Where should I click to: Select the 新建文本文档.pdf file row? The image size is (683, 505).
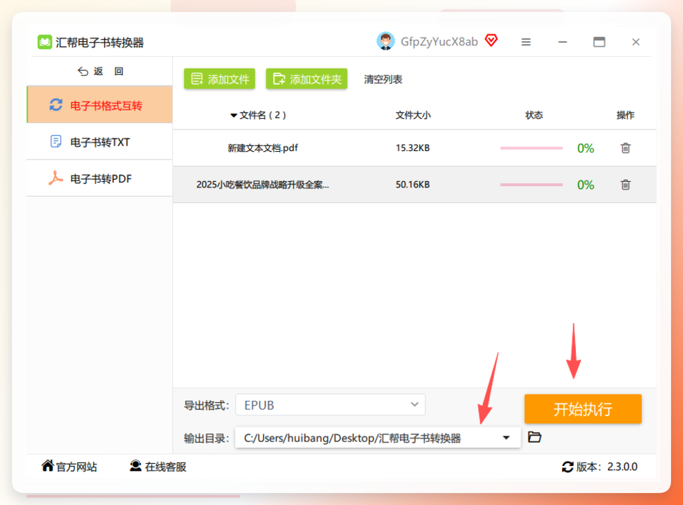click(x=414, y=148)
